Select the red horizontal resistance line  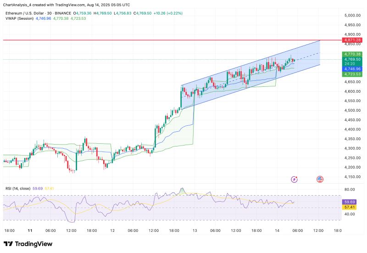pos(138,40)
